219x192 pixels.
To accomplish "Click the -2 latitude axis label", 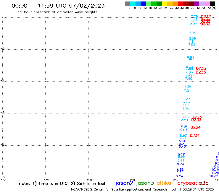I will [2, 48].
